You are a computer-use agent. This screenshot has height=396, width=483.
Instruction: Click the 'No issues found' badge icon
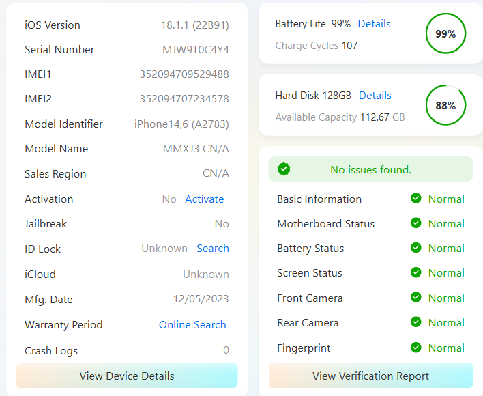coord(284,169)
